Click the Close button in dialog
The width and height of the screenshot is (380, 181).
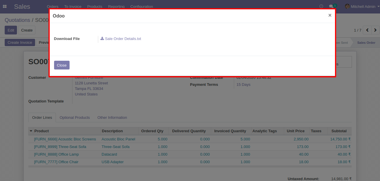click(62, 65)
